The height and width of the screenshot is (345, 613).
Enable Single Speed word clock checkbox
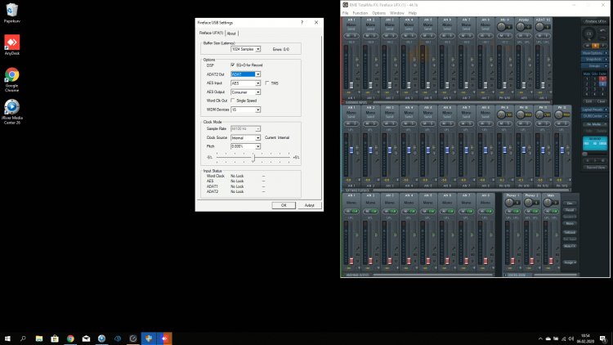coord(233,101)
